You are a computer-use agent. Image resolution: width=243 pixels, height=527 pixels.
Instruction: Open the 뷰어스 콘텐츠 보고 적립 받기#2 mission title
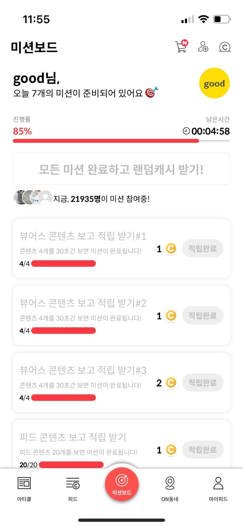tap(83, 303)
